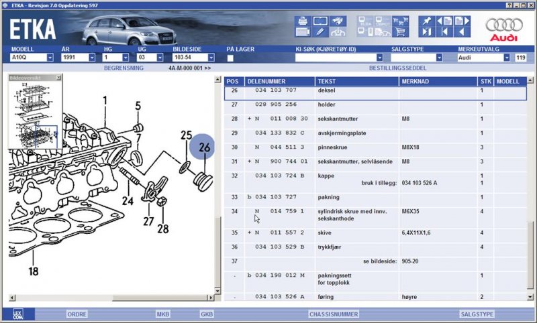537x323 pixels.
Task: Click the LexCom logo icon
Action: [18, 314]
